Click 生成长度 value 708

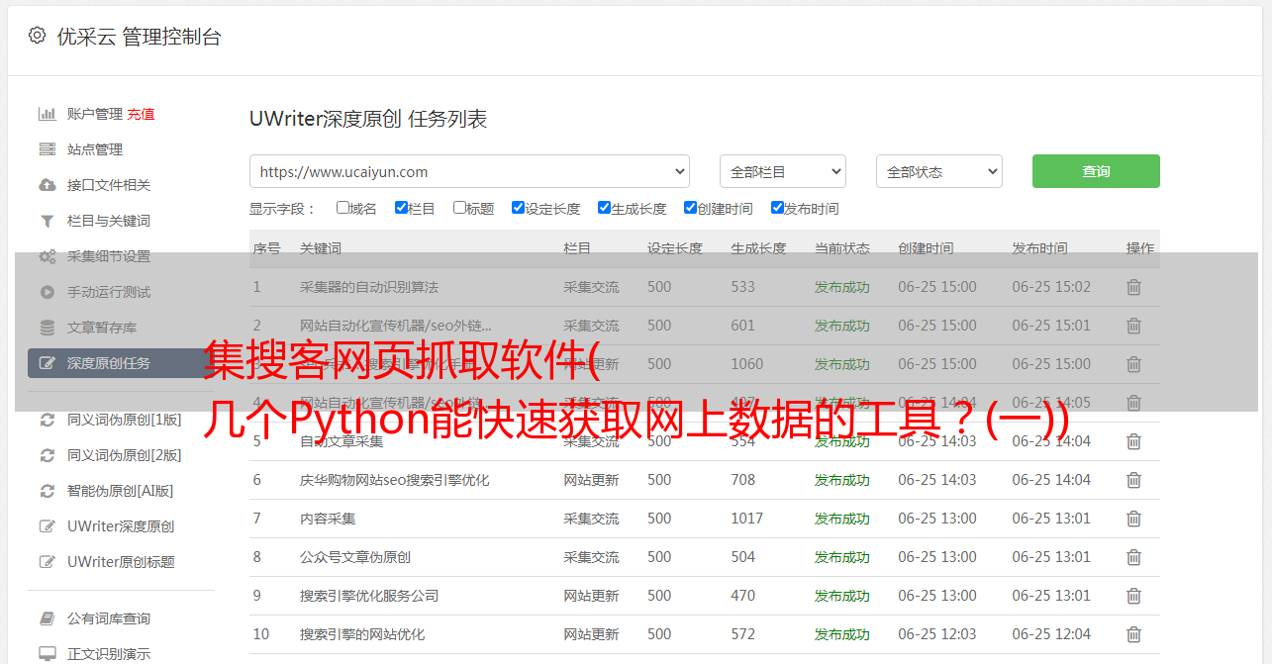tap(743, 480)
